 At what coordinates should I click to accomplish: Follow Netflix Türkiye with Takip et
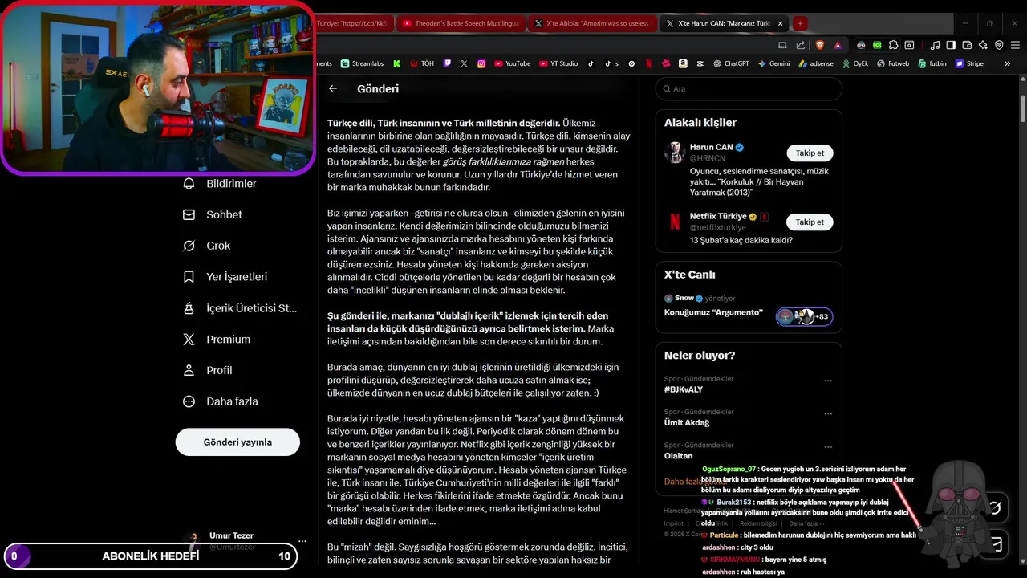810,222
